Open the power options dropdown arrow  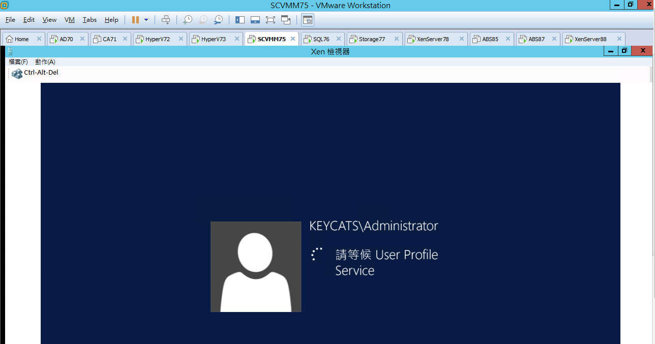point(146,20)
